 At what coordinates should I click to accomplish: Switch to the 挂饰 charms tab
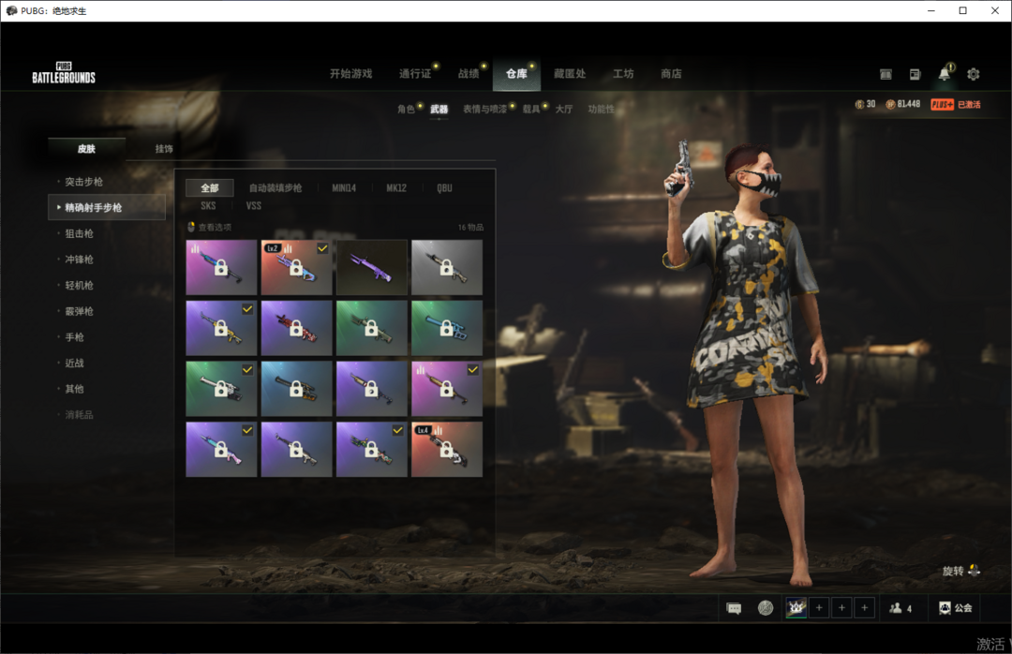click(164, 149)
